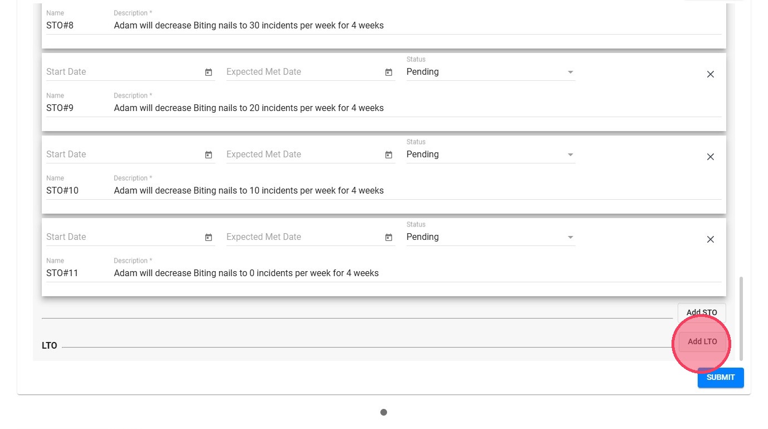
Task: Click the vertical scrollbar thumb
Action: (741, 318)
